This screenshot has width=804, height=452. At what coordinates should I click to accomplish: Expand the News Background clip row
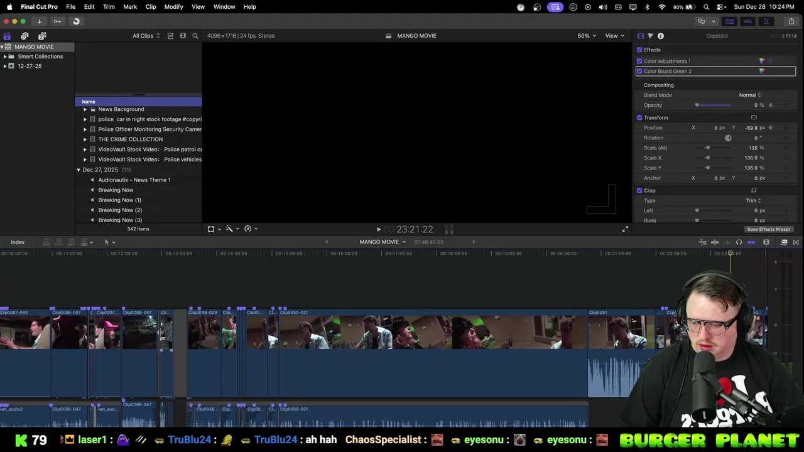coord(85,109)
